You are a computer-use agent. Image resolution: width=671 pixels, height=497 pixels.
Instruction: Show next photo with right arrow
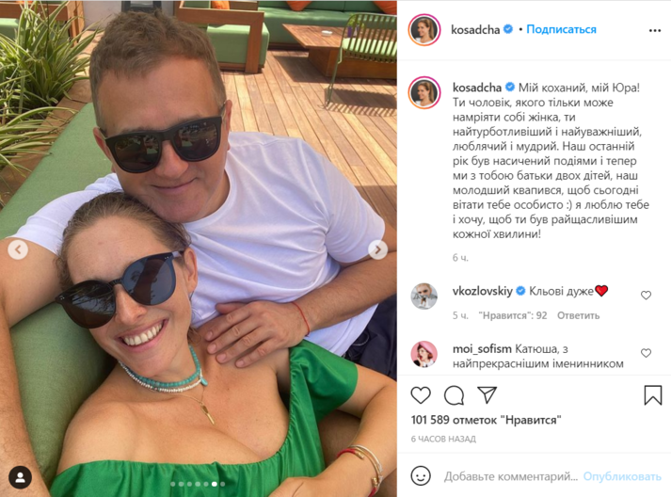pos(378,249)
